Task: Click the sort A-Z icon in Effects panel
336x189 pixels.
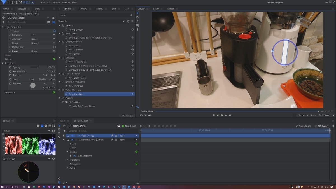Action: tap(128, 21)
